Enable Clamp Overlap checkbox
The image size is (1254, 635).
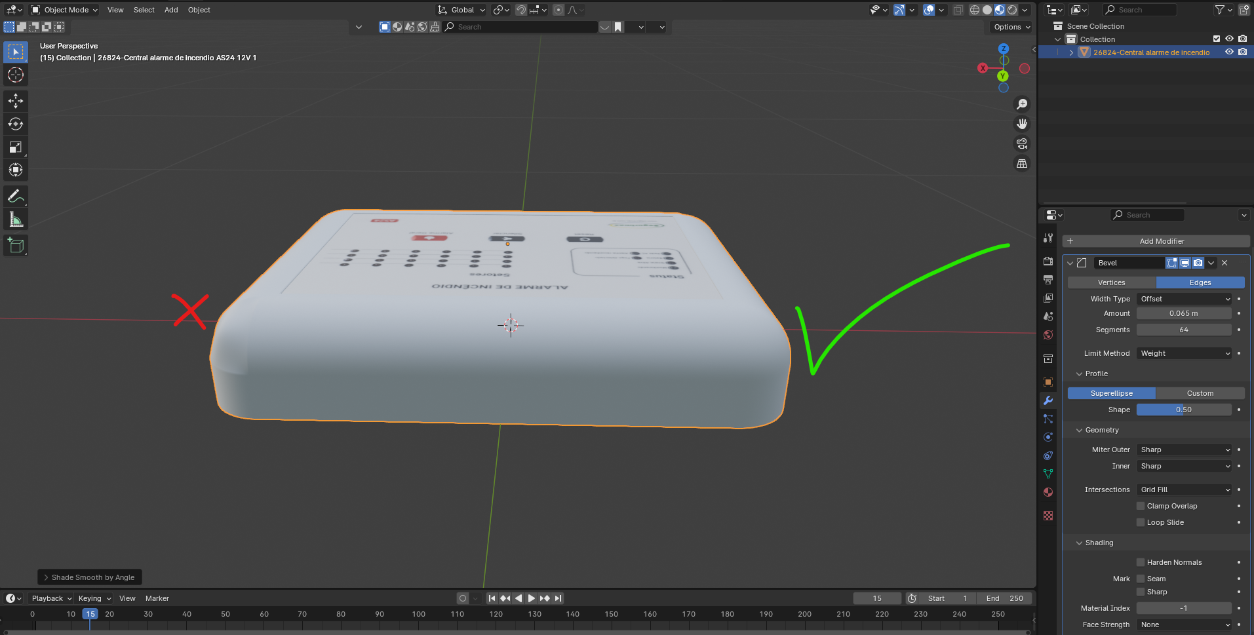point(1141,506)
